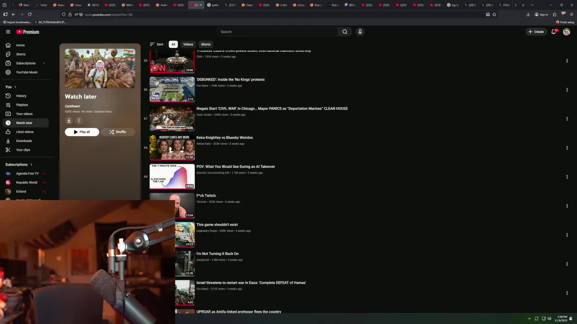Expand the You section chevron
577x324 pixels.
[15, 87]
